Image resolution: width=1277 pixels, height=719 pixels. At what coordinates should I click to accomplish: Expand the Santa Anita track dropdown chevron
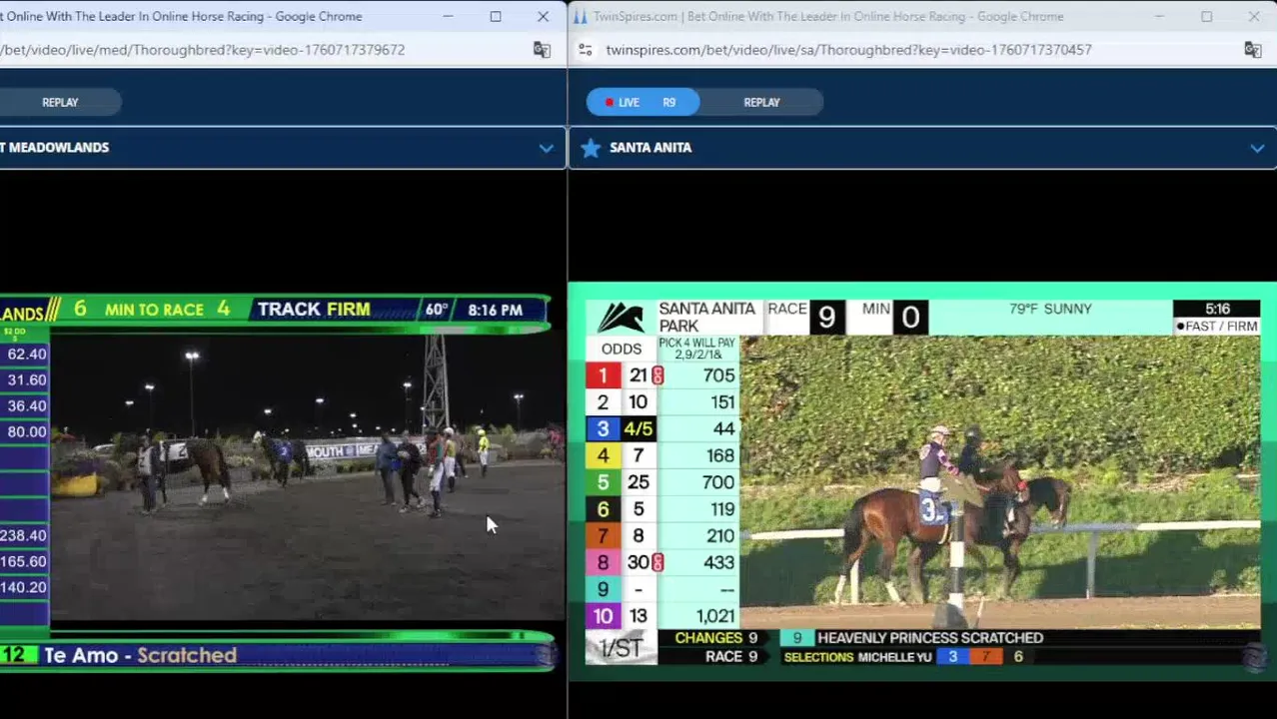point(1256,148)
